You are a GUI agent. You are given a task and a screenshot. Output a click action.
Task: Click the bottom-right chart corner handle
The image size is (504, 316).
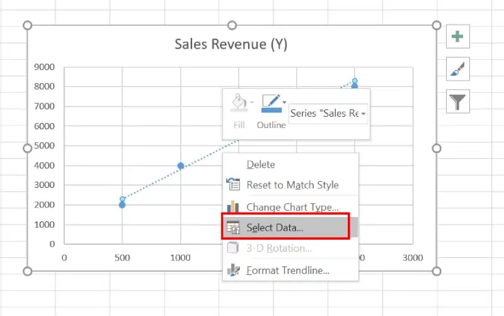(x=436, y=271)
